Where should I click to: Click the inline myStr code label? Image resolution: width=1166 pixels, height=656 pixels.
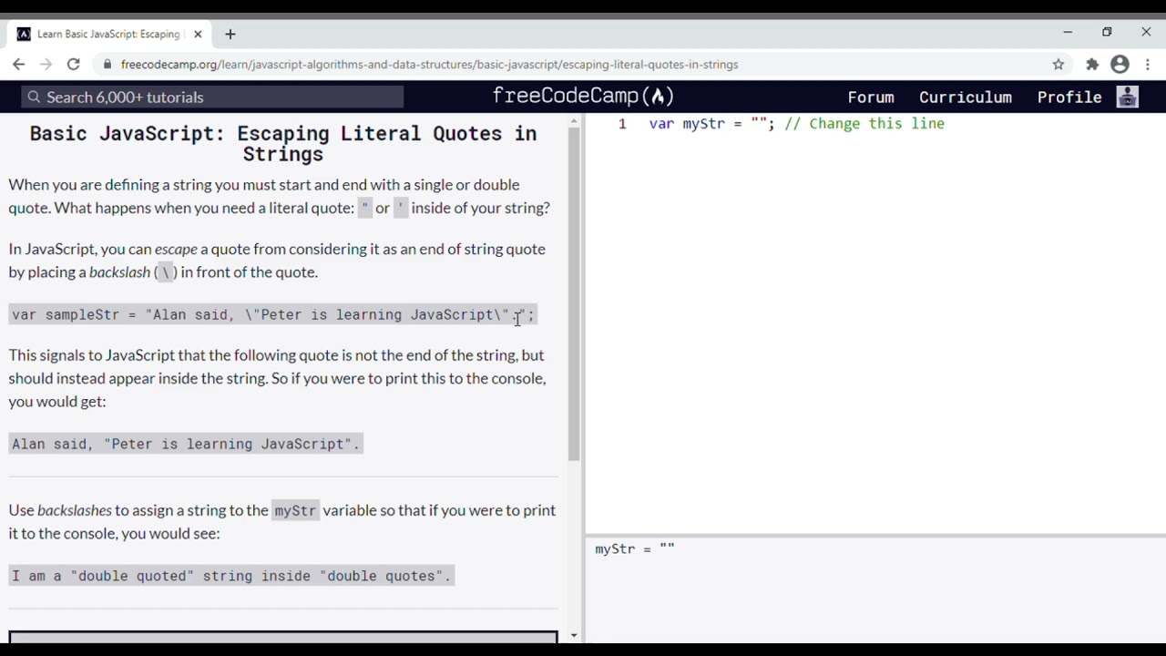pyautogui.click(x=295, y=510)
